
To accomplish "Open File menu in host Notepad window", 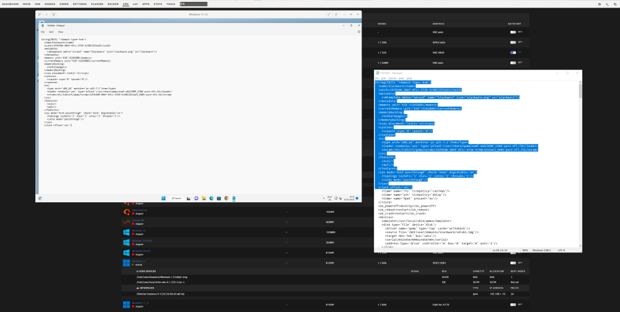I will click(378, 78).
